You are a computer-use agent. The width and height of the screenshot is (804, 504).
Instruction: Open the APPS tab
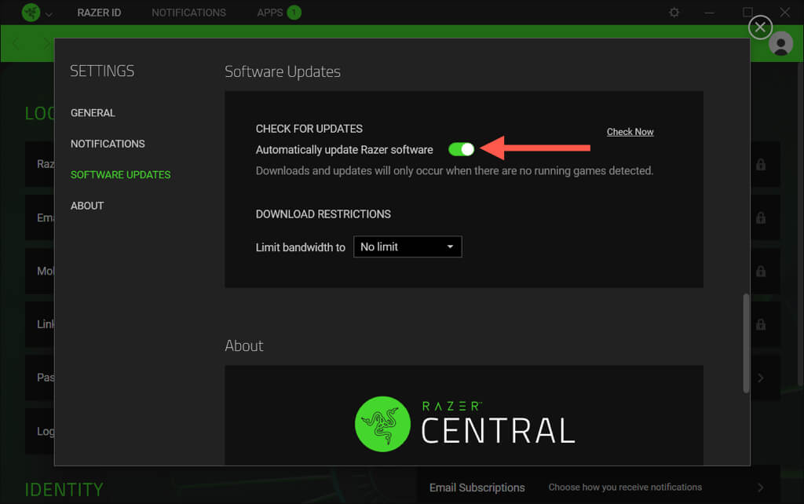tap(270, 13)
